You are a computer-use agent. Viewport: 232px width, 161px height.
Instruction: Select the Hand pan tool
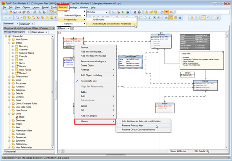166,18
